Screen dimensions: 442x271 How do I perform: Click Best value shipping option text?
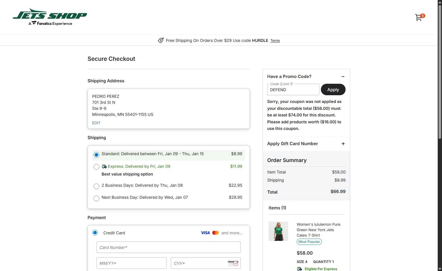click(x=127, y=174)
